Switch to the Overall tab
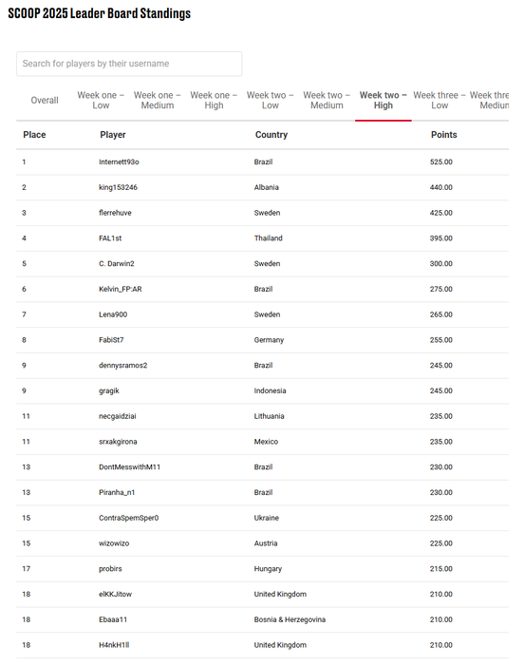 coord(45,101)
